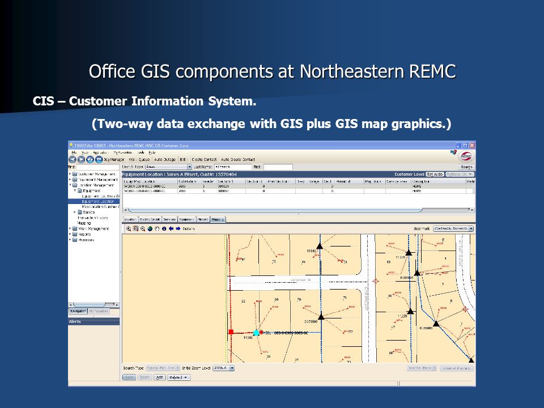Select the Identify info map tool
The height and width of the screenshot is (408, 544).
click(x=164, y=228)
